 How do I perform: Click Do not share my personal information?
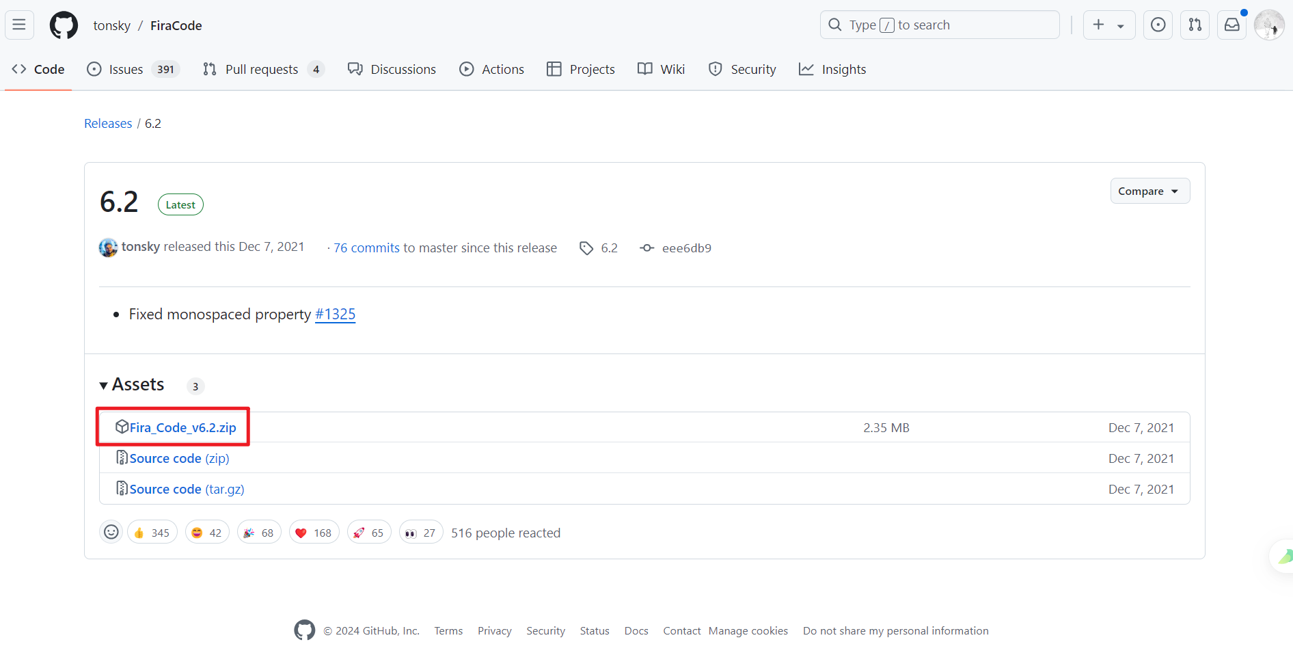pyautogui.click(x=896, y=630)
